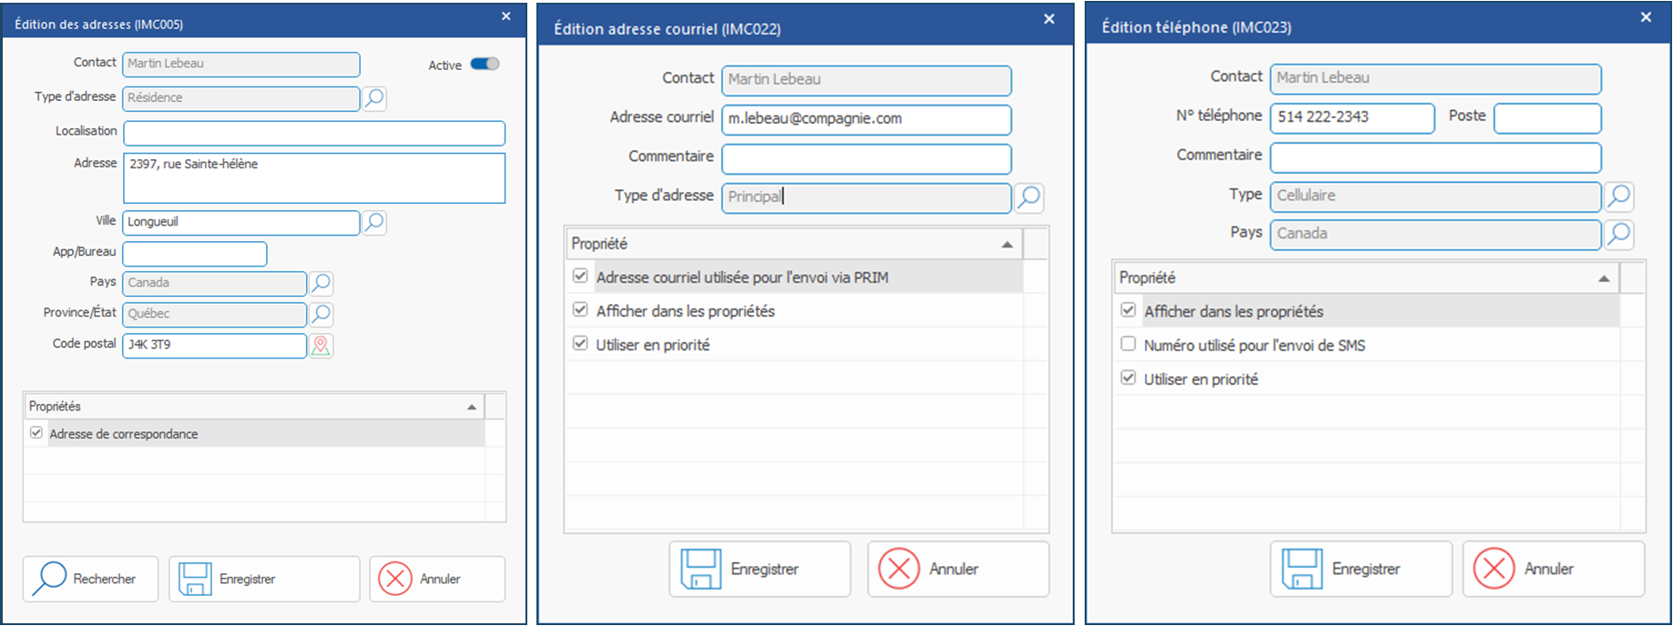
Task: Uncheck Adresse courriel utilisée pour l'envoi via PRIM
Action: pyautogui.click(x=580, y=276)
